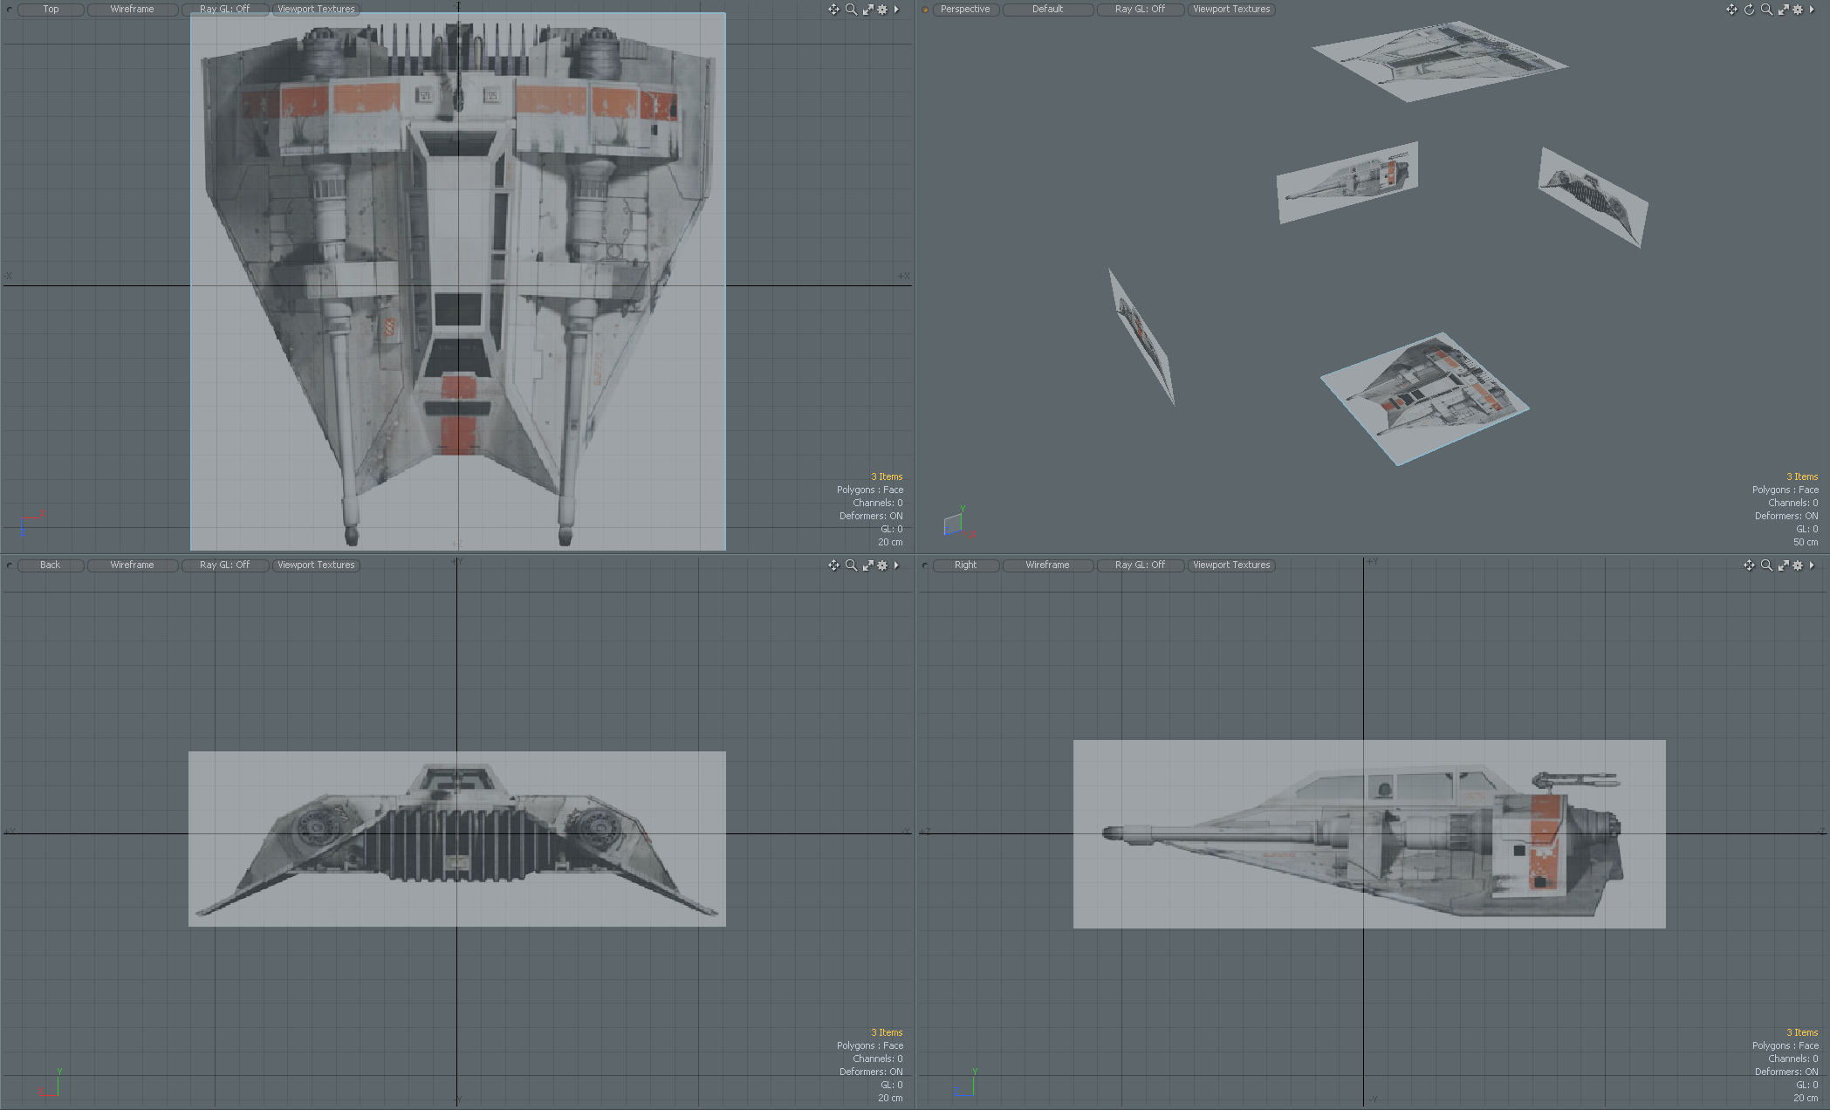This screenshot has width=1830, height=1110.
Task: Select the lowest image plane in Perspective viewport
Action: tap(1425, 399)
